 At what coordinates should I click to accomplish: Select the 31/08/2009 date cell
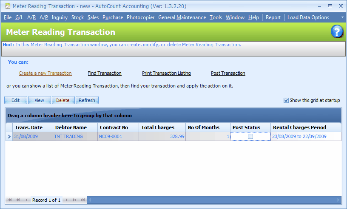pos(33,136)
